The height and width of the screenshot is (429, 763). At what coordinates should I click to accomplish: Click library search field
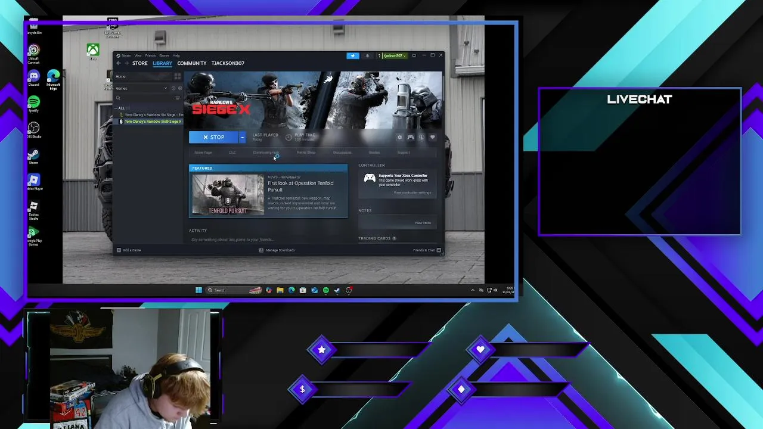pos(144,98)
